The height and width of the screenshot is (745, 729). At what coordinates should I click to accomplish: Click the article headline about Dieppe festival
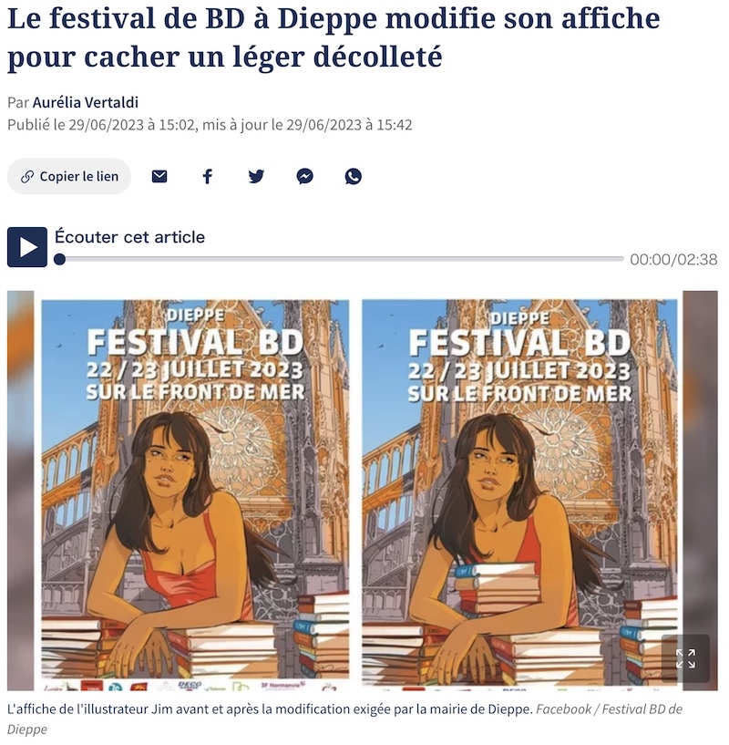coord(334,37)
